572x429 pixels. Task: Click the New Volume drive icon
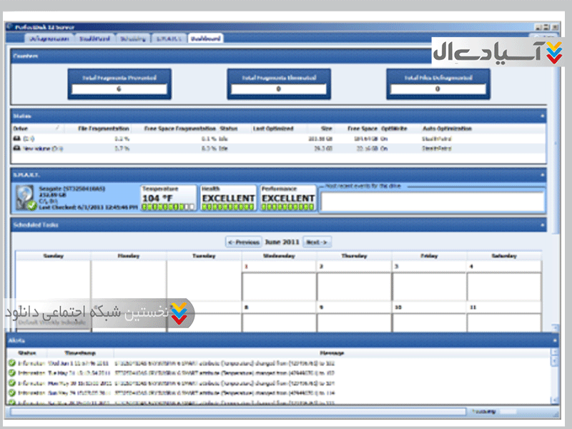[17, 148]
